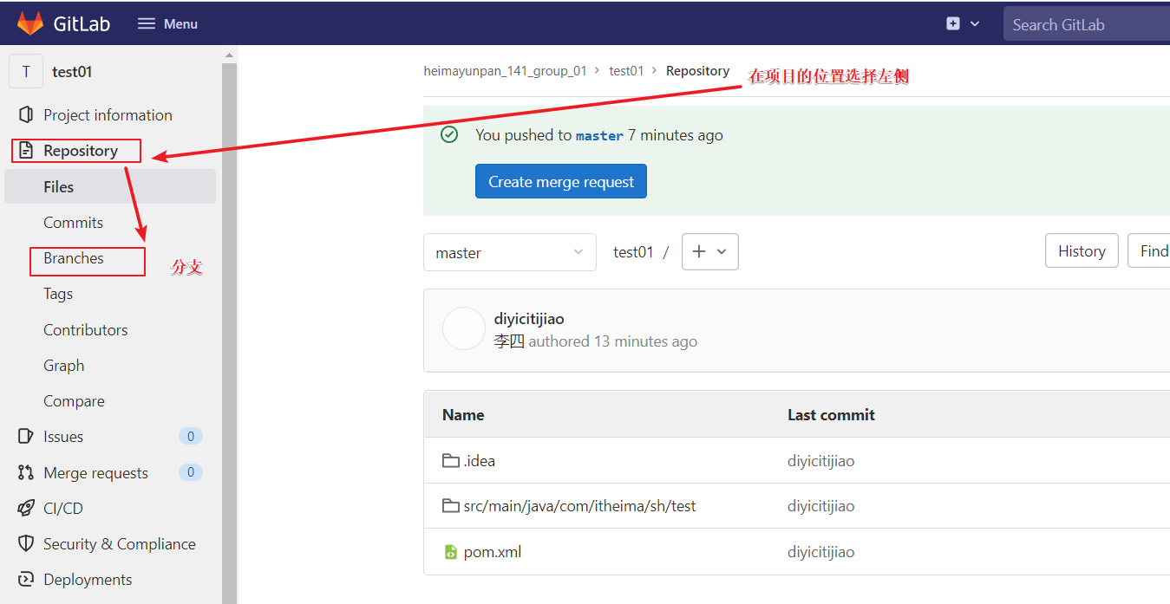This screenshot has height=604, width=1170.
Task: Click the Merge requests sidebar icon
Action: point(26,473)
